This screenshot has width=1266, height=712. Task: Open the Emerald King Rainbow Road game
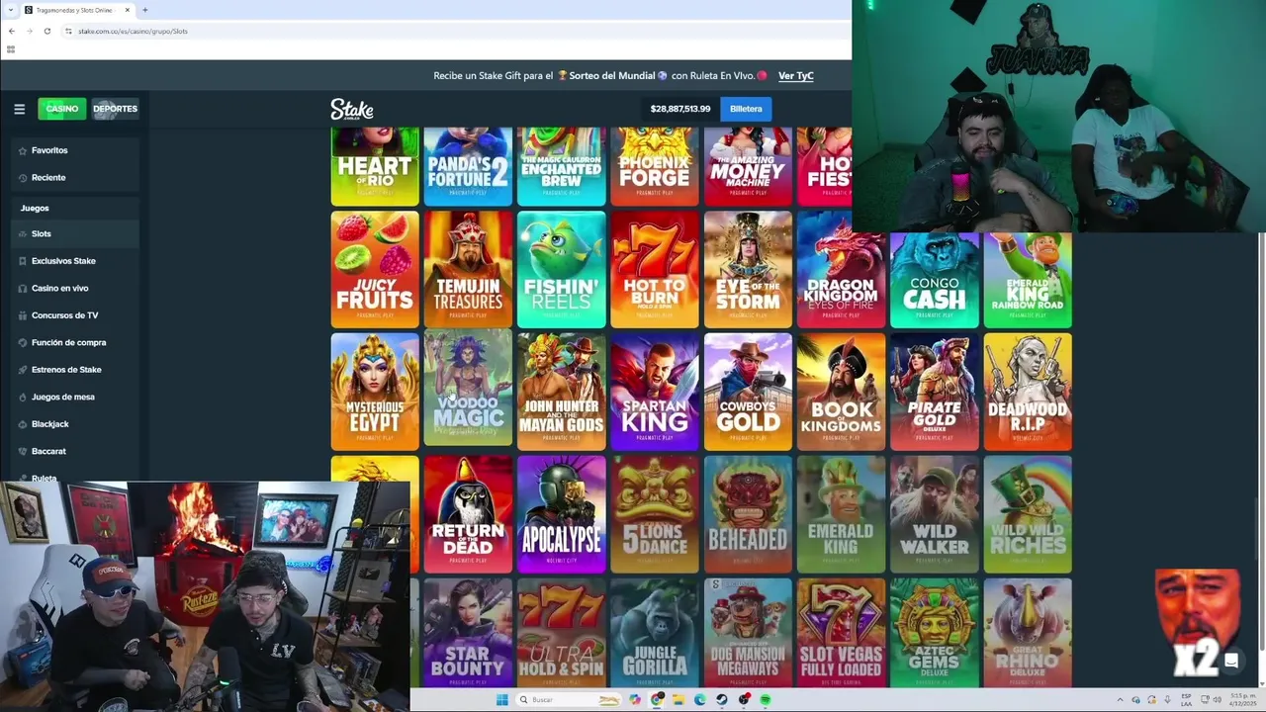[1028, 280]
